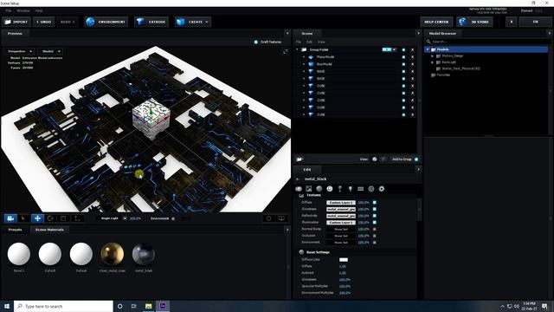Click back arrow beside metal_black name
Screen dimensions: 554x312
298,179
